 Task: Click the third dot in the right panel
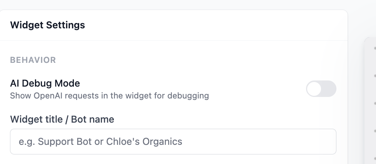click(x=374, y=103)
